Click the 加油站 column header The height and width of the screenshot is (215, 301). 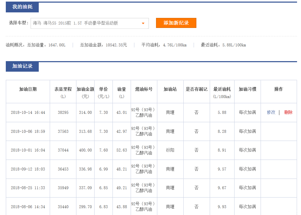pyautogui.click(x=170, y=89)
